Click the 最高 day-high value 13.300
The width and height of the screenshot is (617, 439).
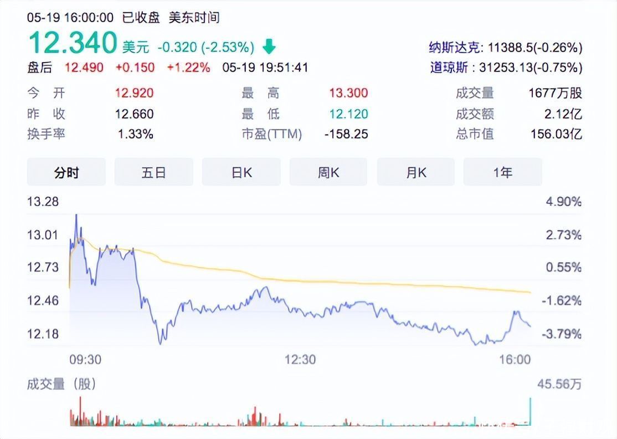349,93
